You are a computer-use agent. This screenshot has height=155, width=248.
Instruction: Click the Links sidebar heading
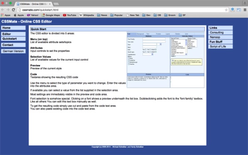point(220,28)
